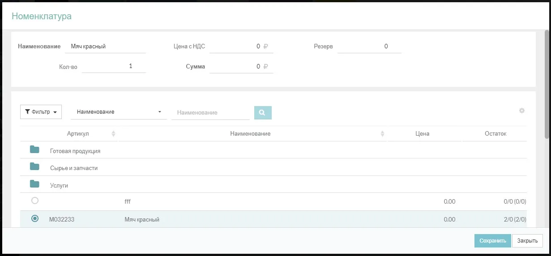551x256 pixels.
Task: Click the Цена column header
Action: point(422,134)
